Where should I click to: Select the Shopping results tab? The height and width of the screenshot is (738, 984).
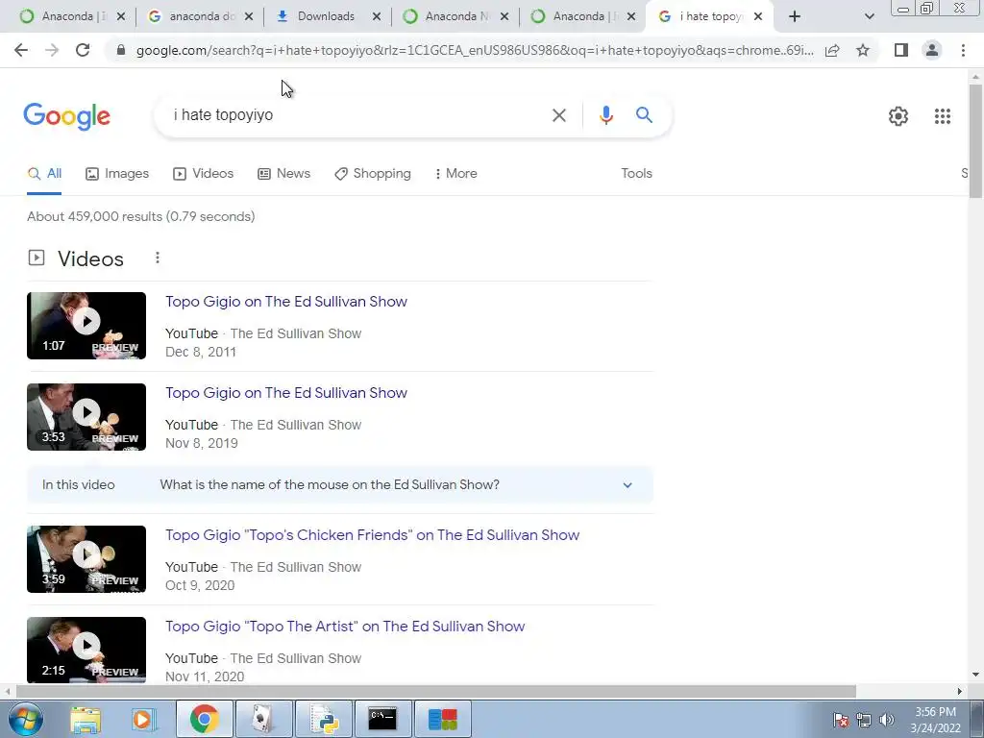point(373,174)
